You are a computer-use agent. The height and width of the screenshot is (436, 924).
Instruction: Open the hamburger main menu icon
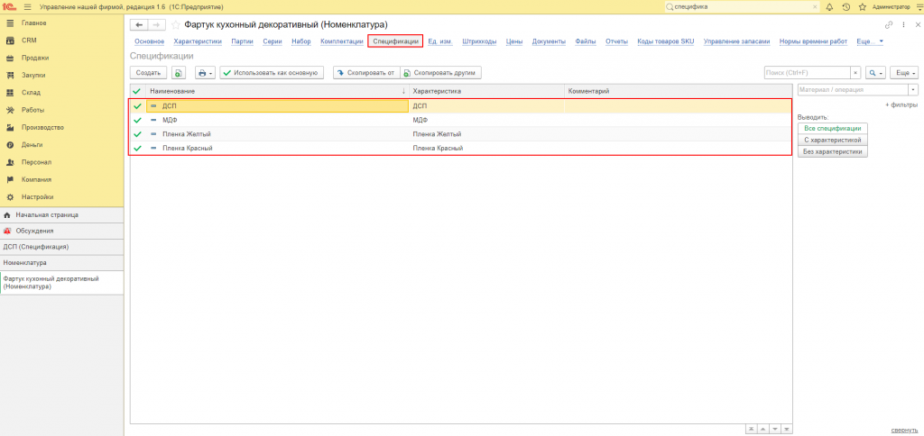[28, 7]
